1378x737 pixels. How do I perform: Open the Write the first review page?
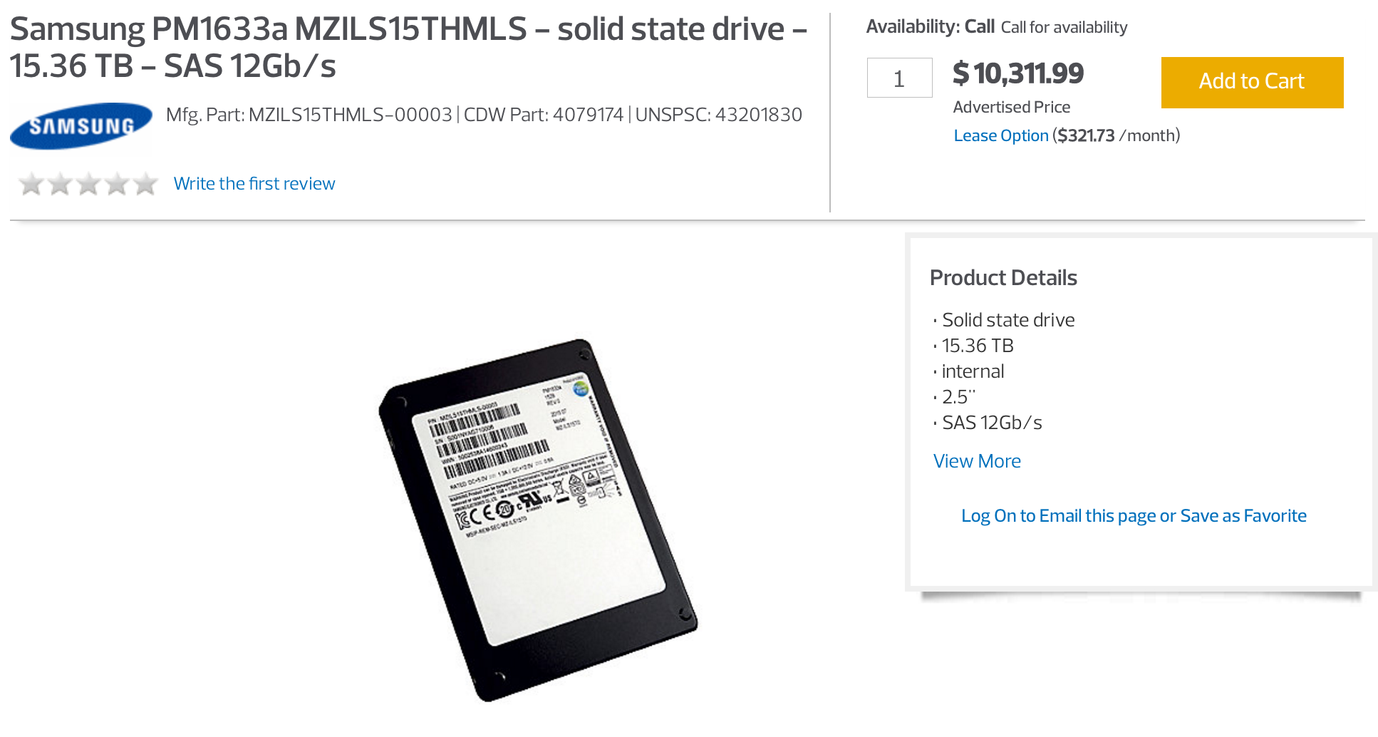click(254, 183)
